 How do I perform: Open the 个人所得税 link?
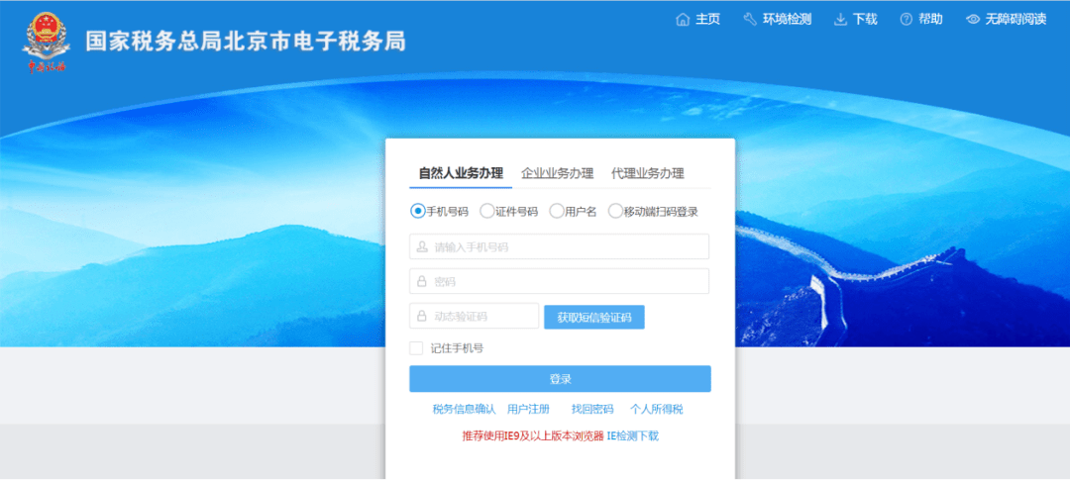click(x=657, y=409)
